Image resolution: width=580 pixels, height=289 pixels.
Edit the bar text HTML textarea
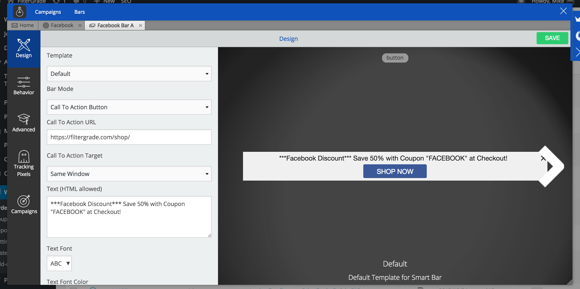coord(129,217)
